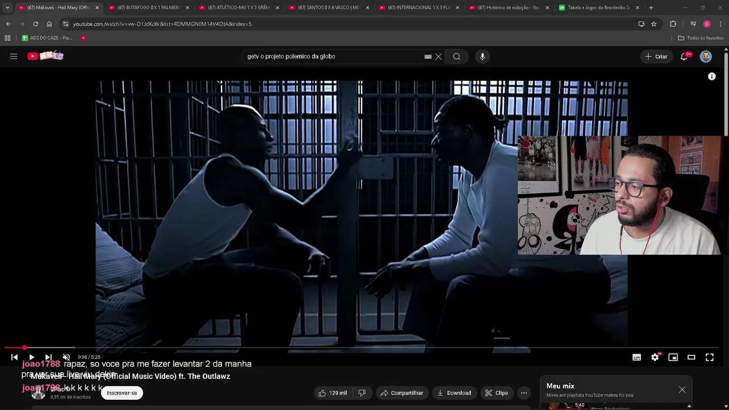This screenshot has height=410, width=729.
Task: Open the Criar video menu
Action: (656, 56)
